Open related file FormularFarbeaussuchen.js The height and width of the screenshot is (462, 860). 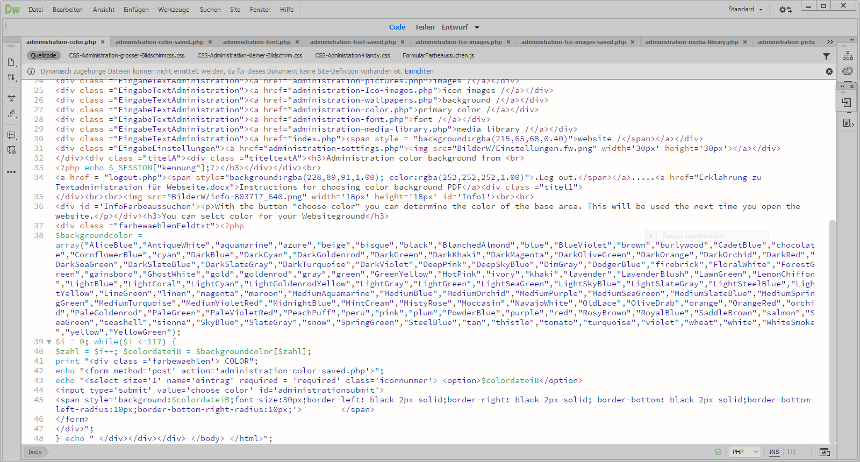click(439, 55)
